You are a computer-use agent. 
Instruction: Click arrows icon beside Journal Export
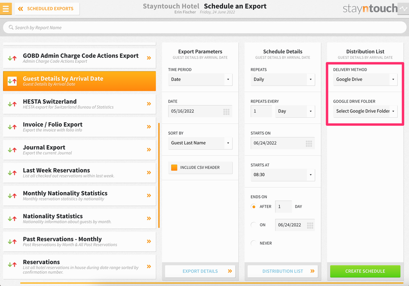[x=12, y=150]
